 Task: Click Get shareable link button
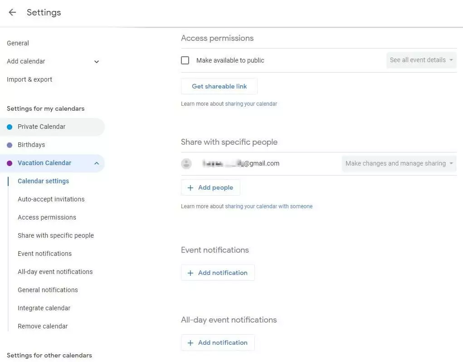pyautogui.click(x=219, y=86)
